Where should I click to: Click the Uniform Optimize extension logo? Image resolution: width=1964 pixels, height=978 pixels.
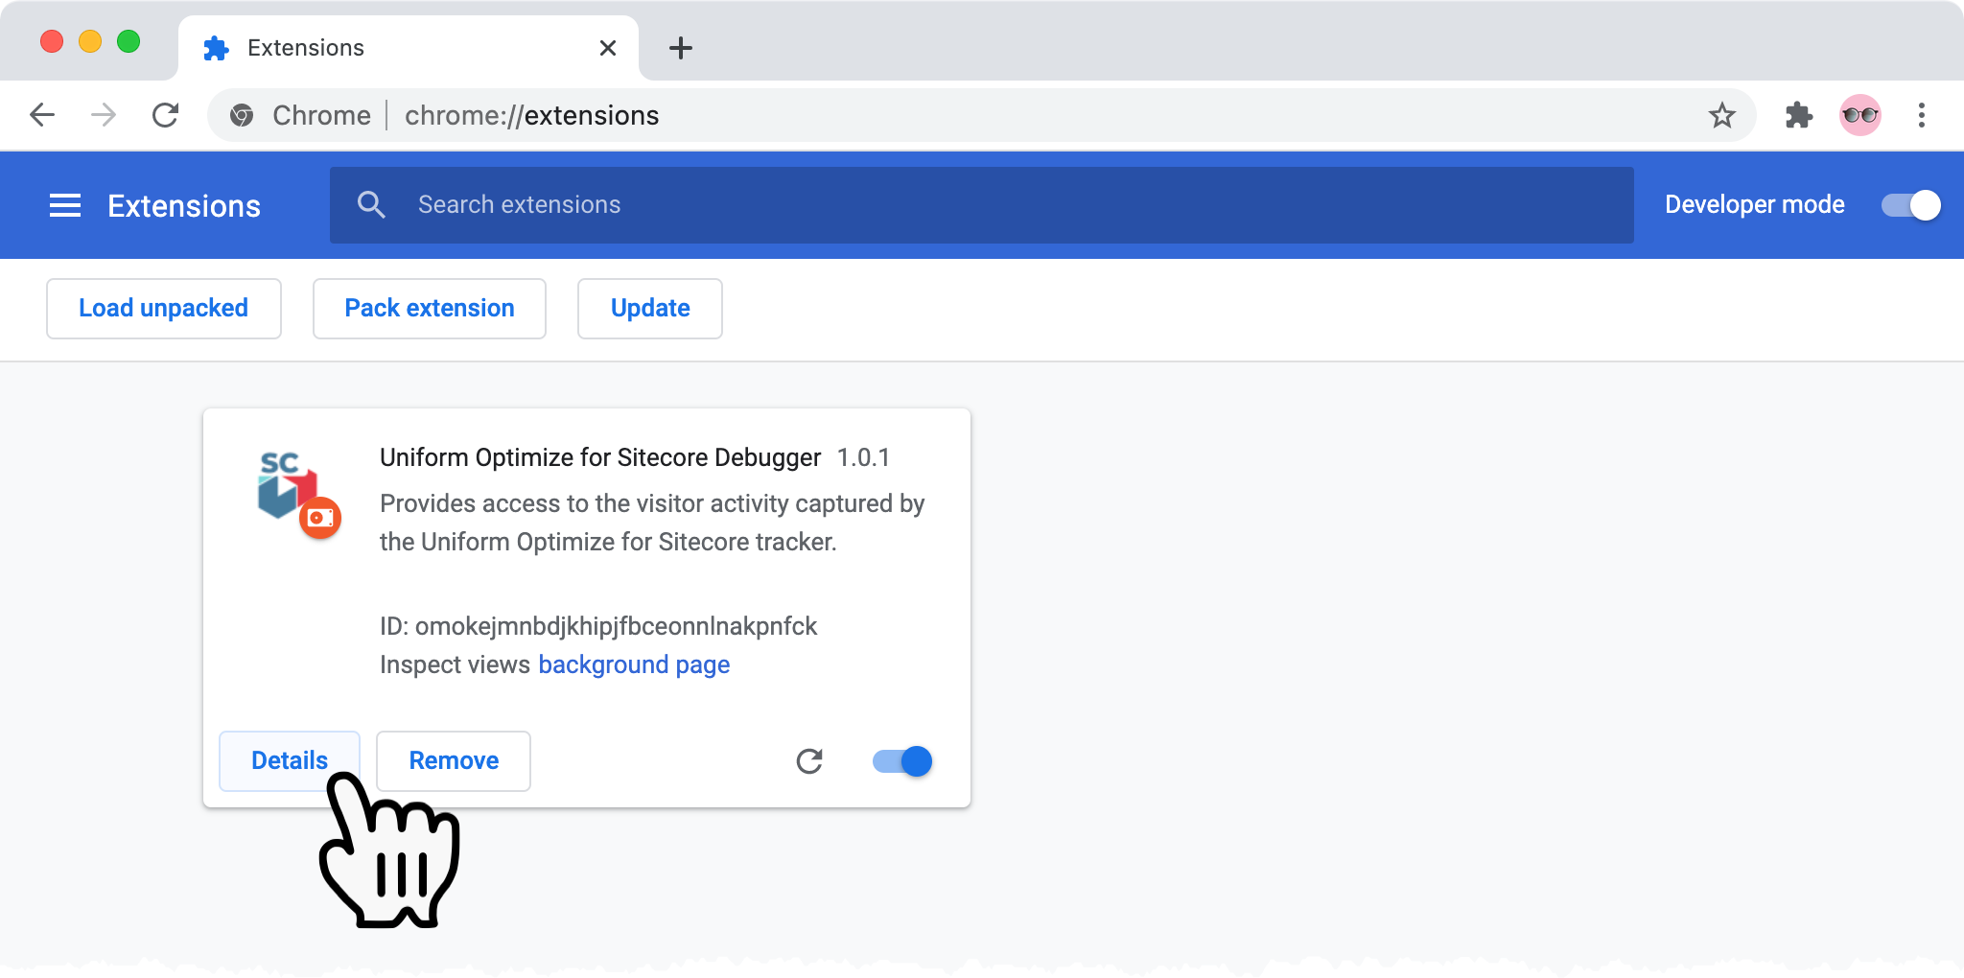(298, 493)
